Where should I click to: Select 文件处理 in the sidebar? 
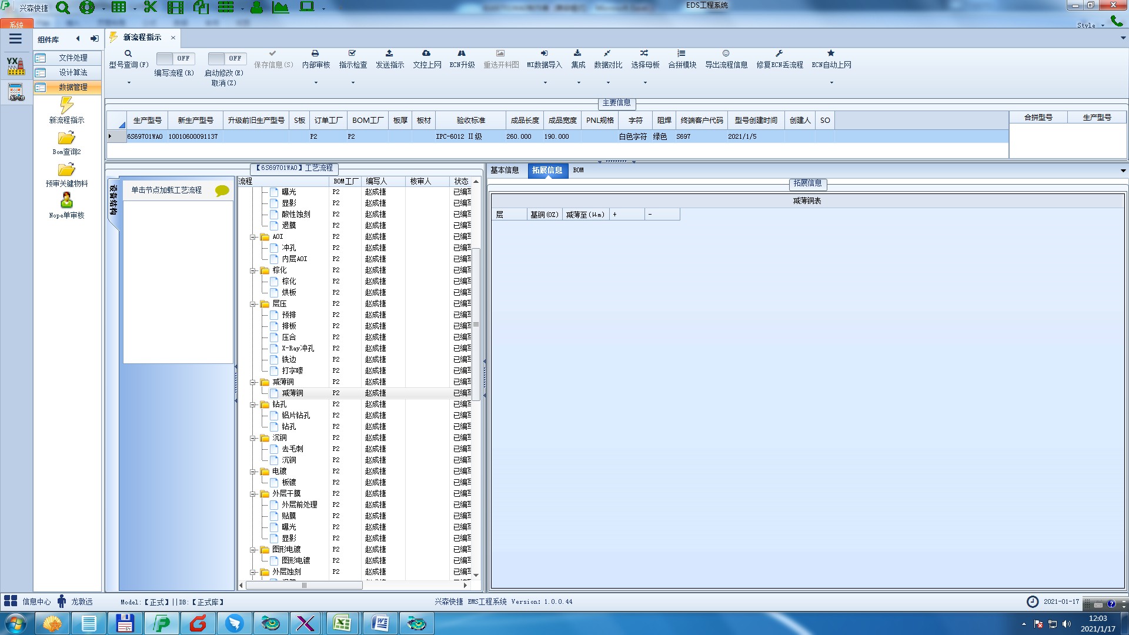click(x=73, y=58)
